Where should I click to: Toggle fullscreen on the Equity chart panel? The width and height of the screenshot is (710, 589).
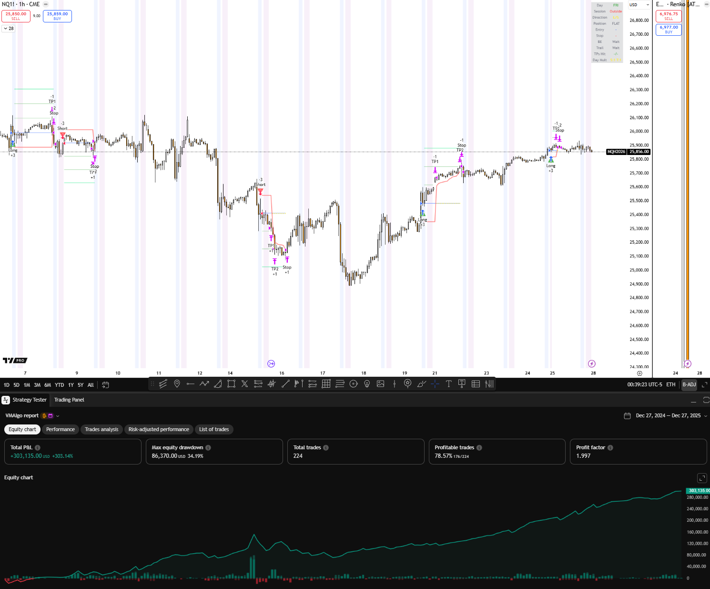(x=702, y=478)
